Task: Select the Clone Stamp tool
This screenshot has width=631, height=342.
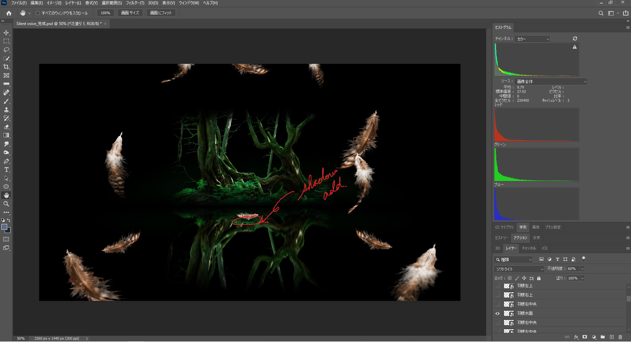Action: click(6, 110)
